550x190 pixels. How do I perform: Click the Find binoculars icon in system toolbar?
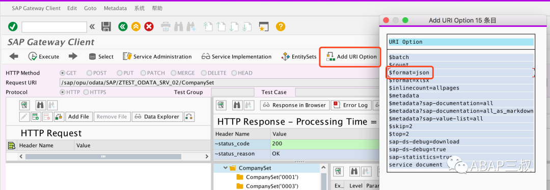(x=179, y=26)
